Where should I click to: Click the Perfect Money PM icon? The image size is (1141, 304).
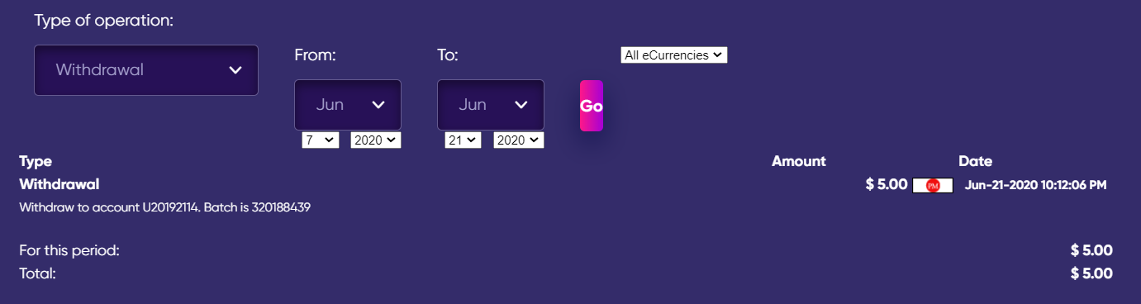pyautogui.click(x=933, y=186)
